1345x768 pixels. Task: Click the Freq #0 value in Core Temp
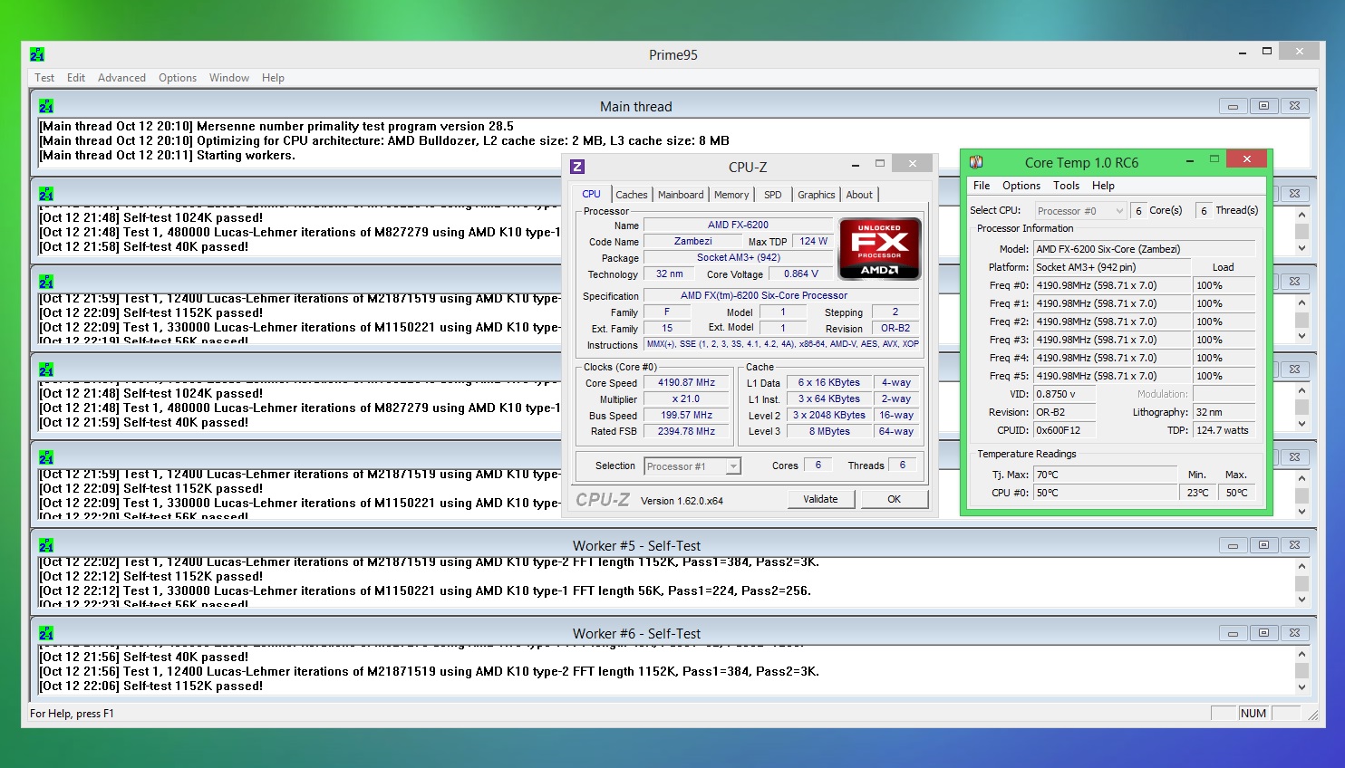pyautogui.click(x=1112, y=285)
